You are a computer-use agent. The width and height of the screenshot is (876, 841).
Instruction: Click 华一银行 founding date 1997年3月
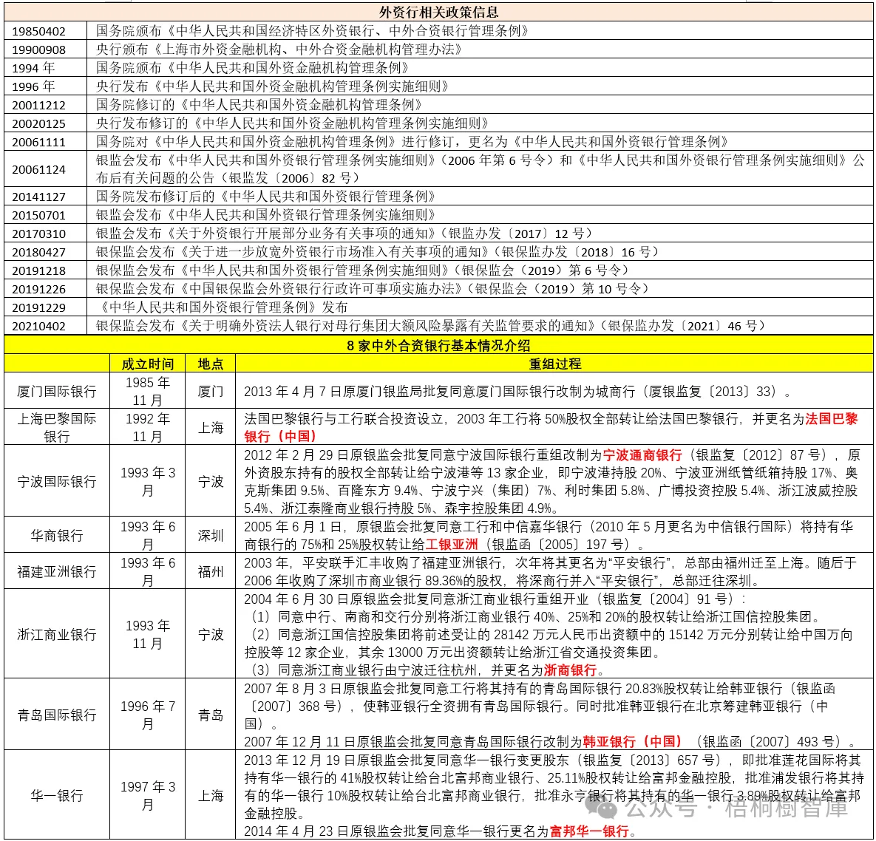pyautogui.click(x=147, y=795)
